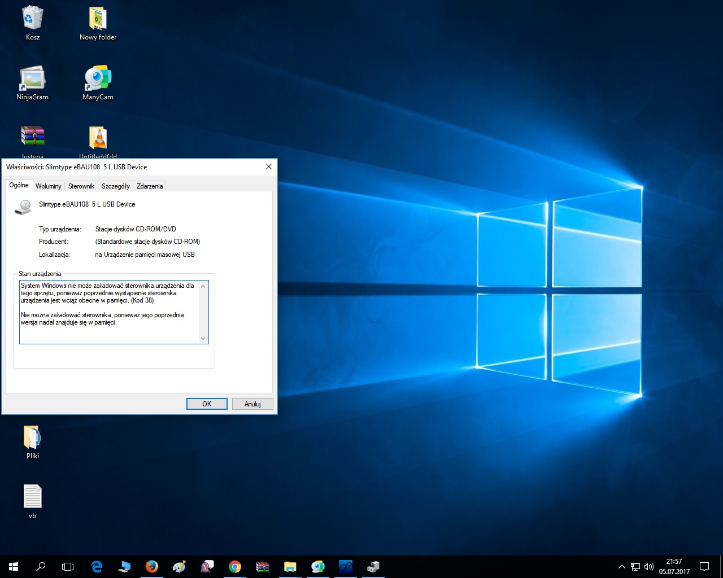Select the Nowy folder desktop icon

coord(98,23)
